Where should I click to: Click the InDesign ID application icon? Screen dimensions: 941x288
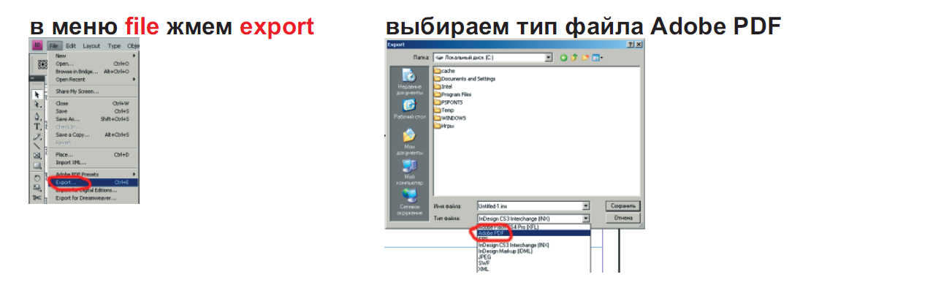pos(37,45)
